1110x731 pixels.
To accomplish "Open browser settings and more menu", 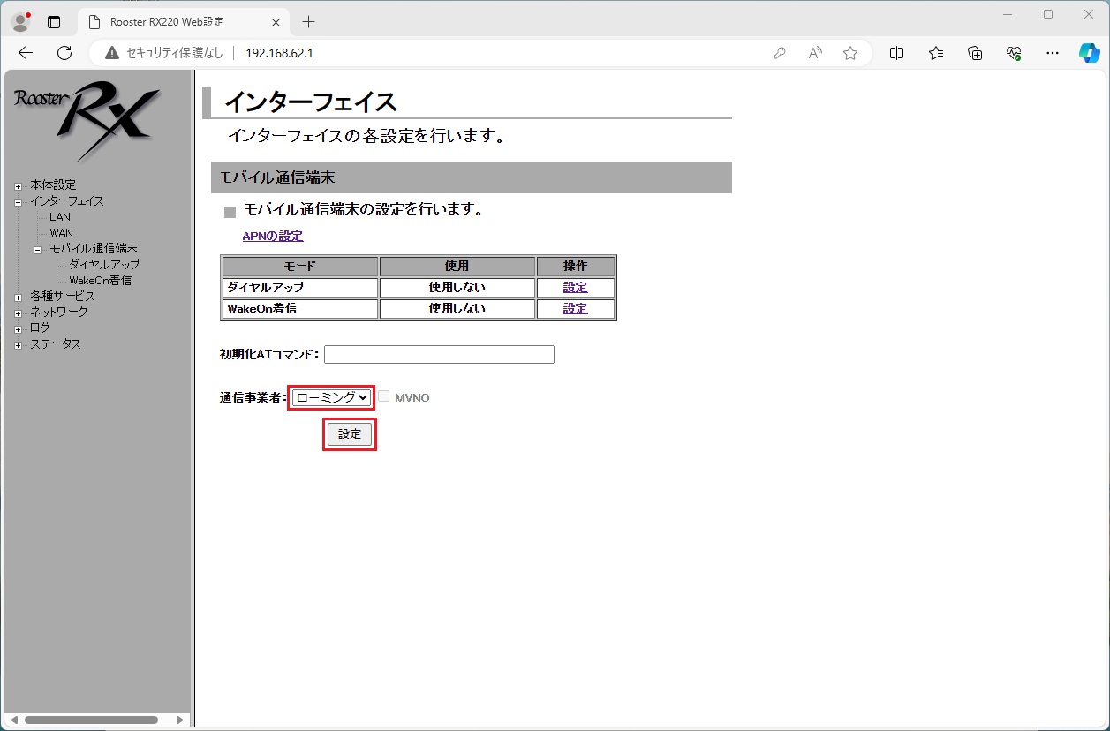I will 1052,53.
